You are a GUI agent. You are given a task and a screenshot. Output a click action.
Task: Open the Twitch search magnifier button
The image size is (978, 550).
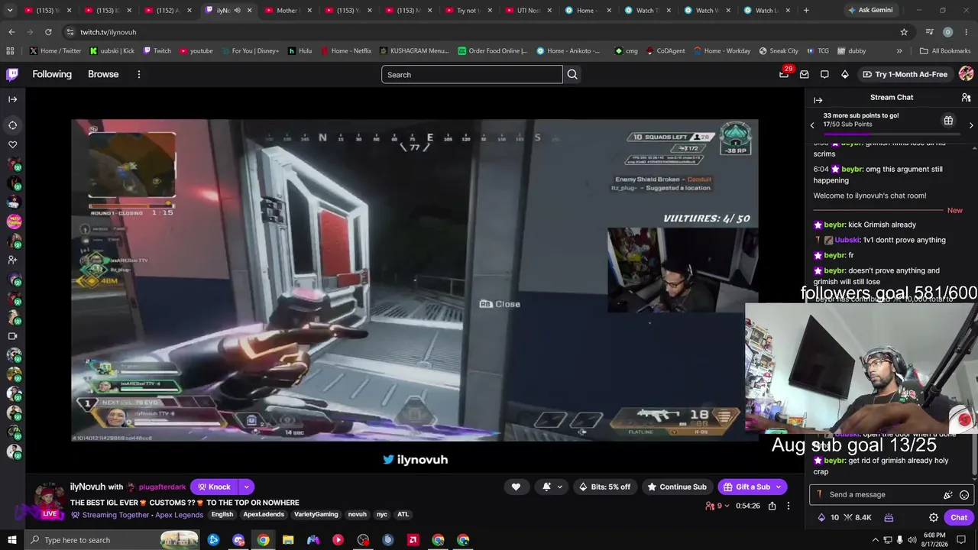572,74
